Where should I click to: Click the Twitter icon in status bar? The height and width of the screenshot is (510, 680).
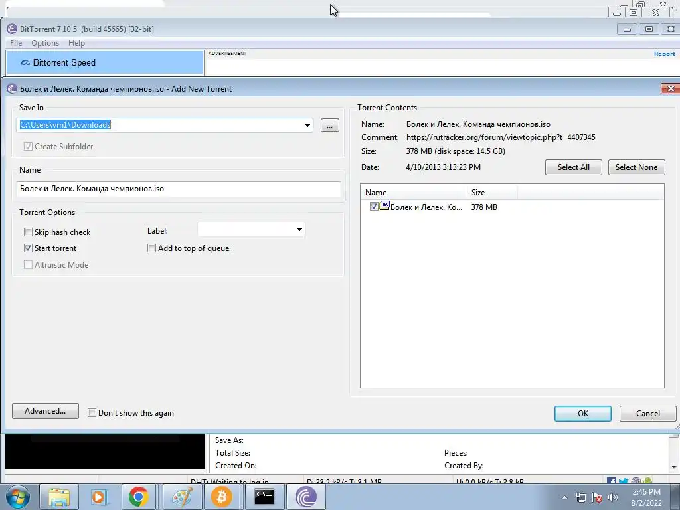coord(624,481)
